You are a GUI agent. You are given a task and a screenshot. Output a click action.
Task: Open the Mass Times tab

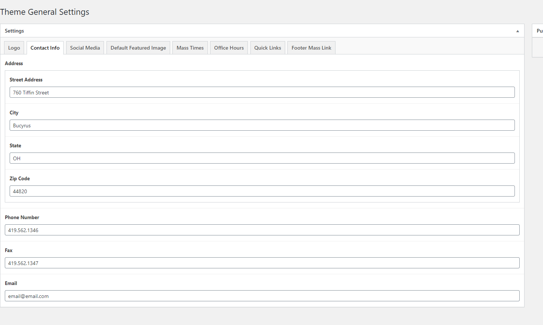pyautogui.click(x=190, y=48)
